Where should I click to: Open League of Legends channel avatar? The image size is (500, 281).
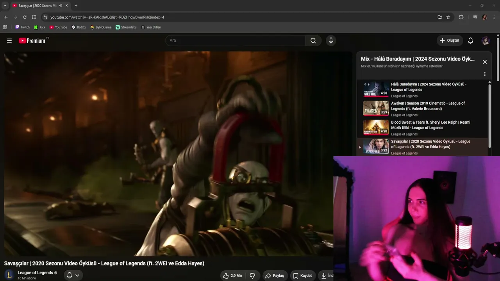(x=9, y=275)
